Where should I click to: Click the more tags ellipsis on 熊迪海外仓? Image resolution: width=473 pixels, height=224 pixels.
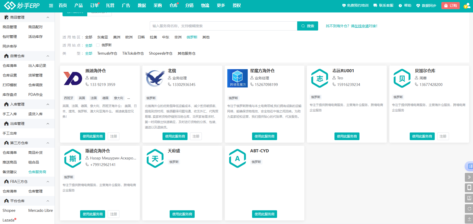pos(129,98)
